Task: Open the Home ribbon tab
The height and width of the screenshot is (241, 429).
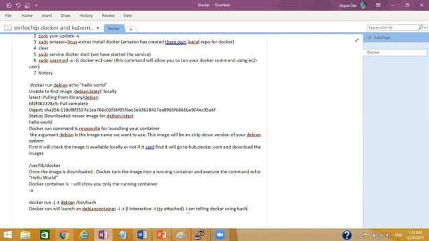Action: (x=27, y=15)
